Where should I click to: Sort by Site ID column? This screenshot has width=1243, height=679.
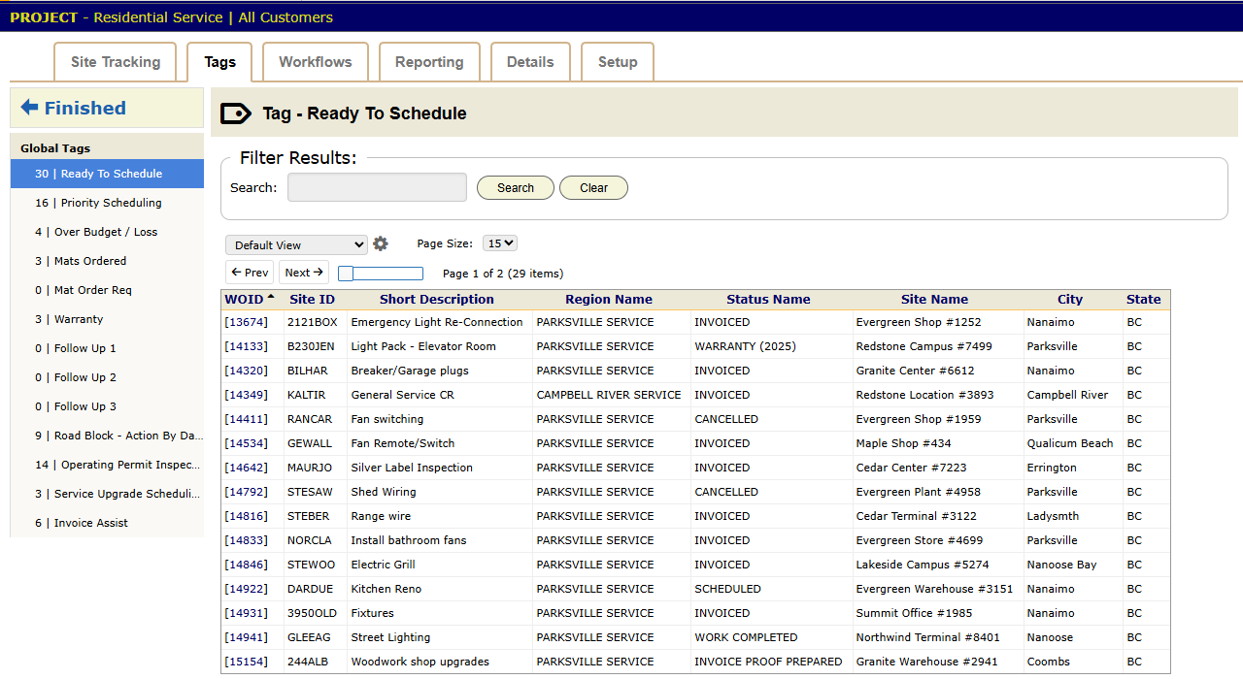click(x=312, y=300)
